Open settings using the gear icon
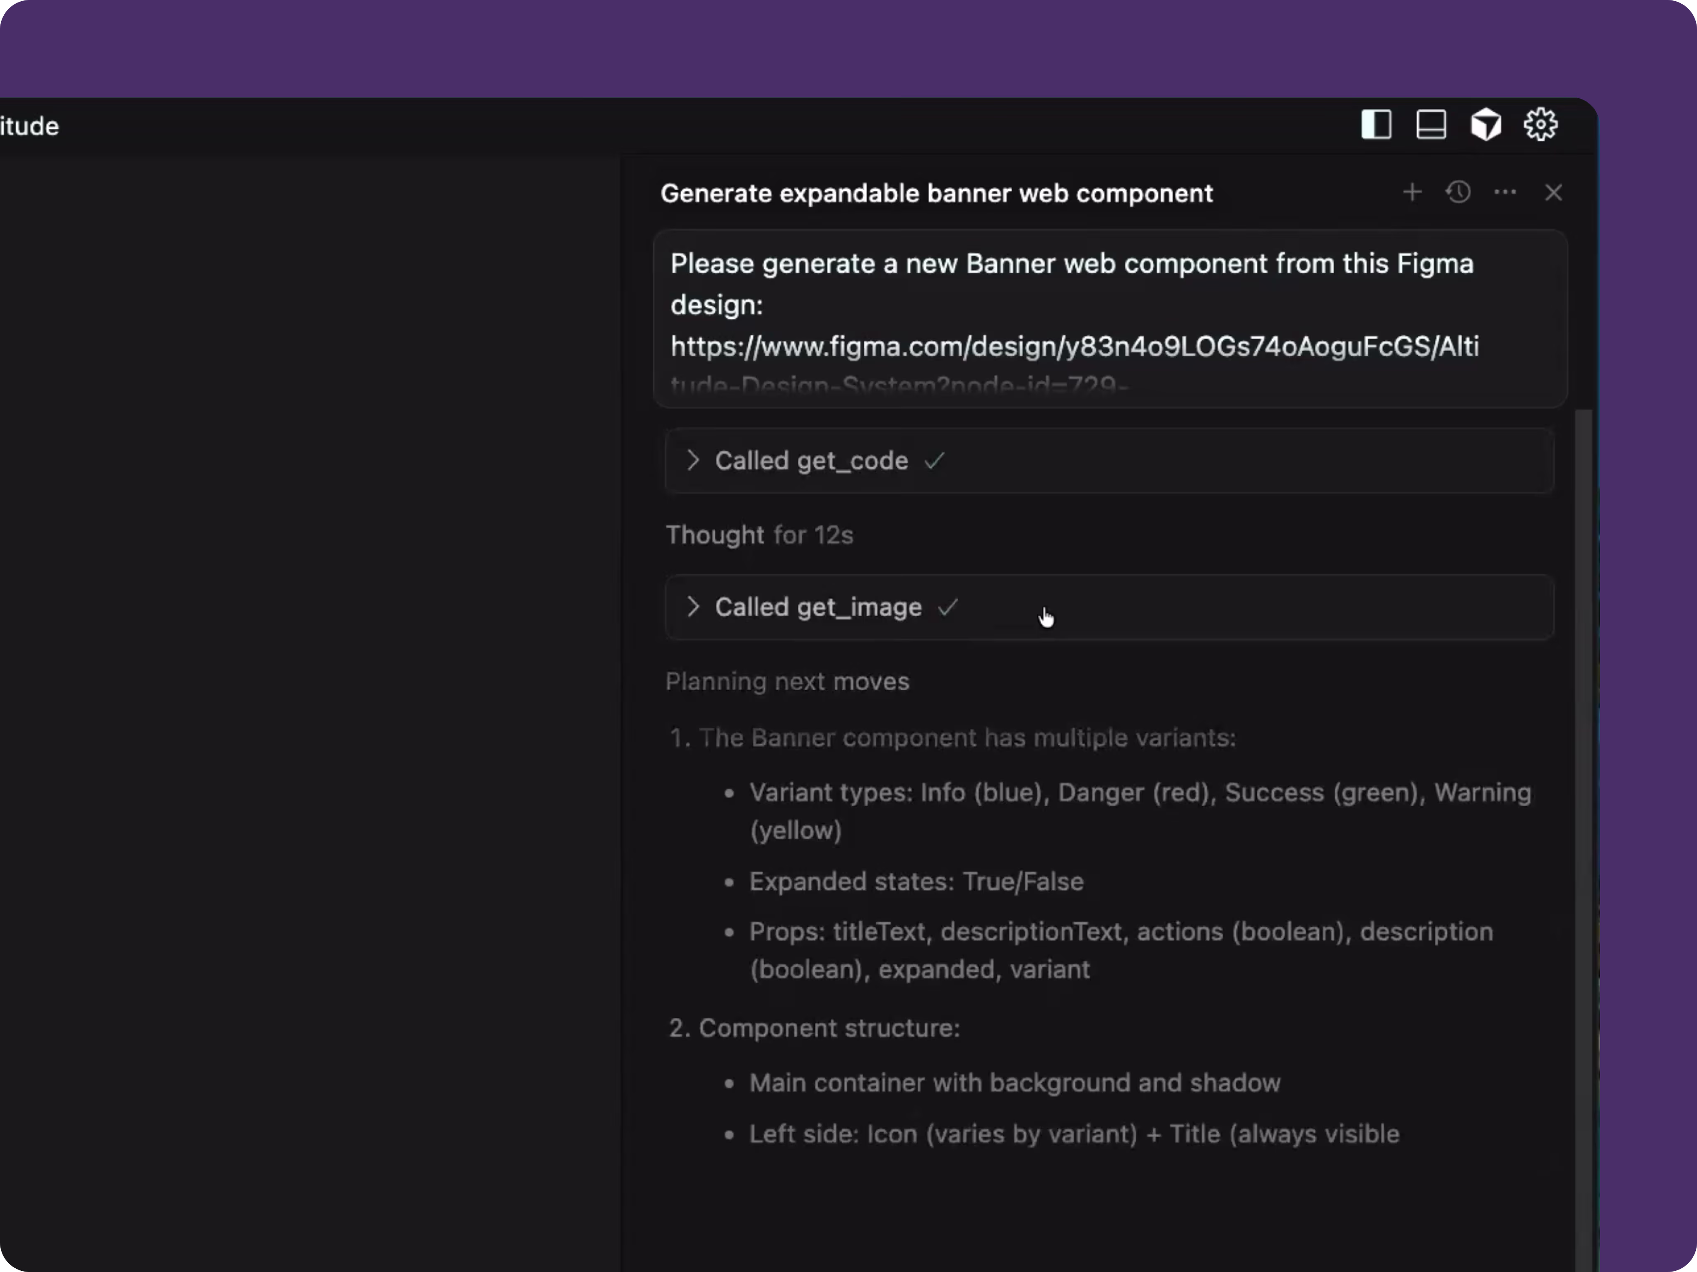 pyautogui.click(x=1540, y=124)
